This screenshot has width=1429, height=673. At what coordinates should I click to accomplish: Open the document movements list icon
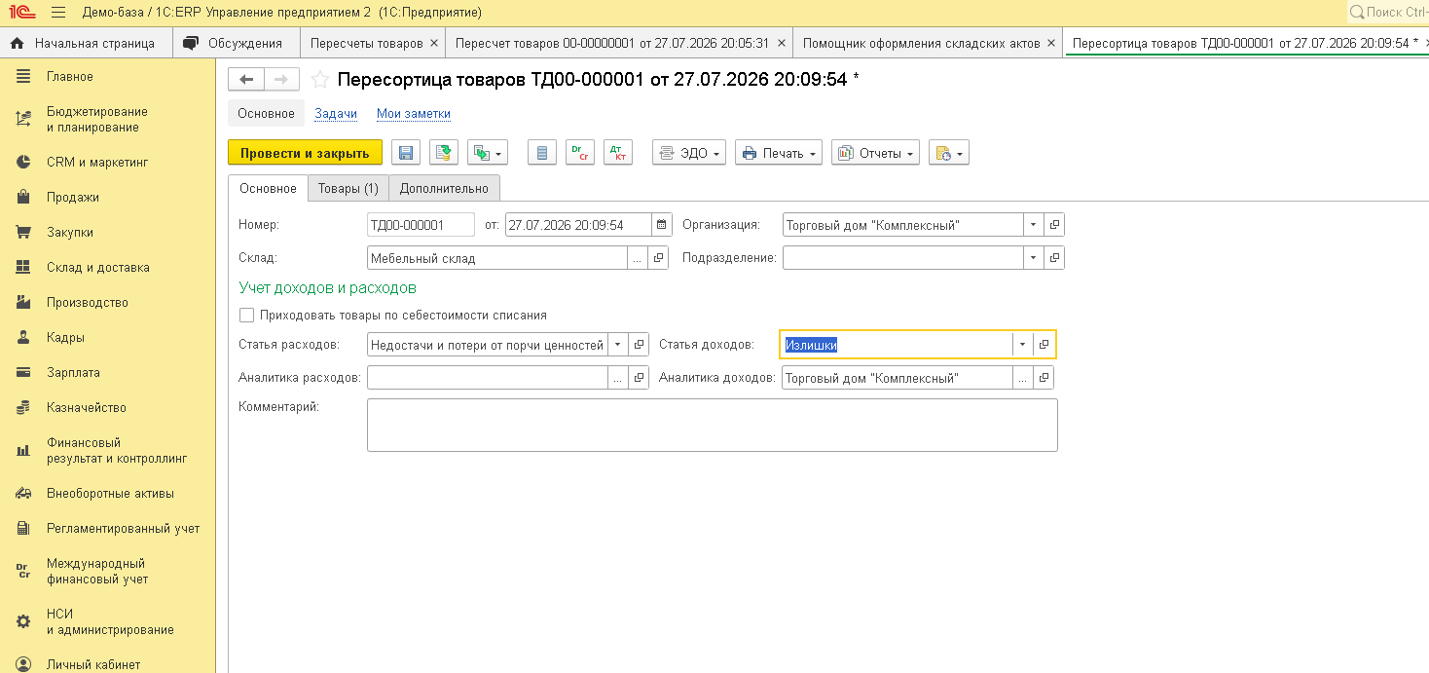542,153
